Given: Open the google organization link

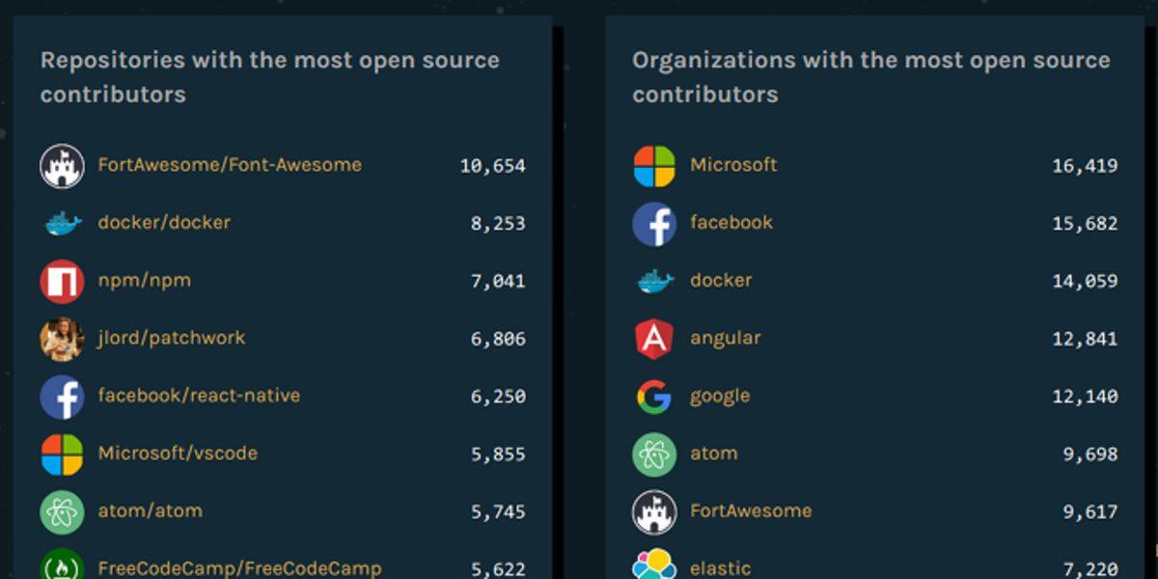Looking at the screenshot, I should pyautogui.click(x=719, y=397).
